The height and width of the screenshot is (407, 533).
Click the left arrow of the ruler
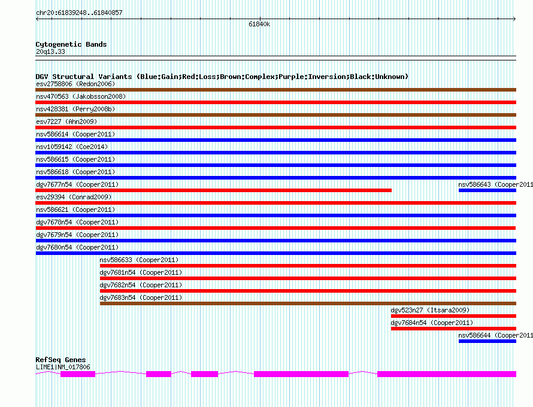[37, 19]
